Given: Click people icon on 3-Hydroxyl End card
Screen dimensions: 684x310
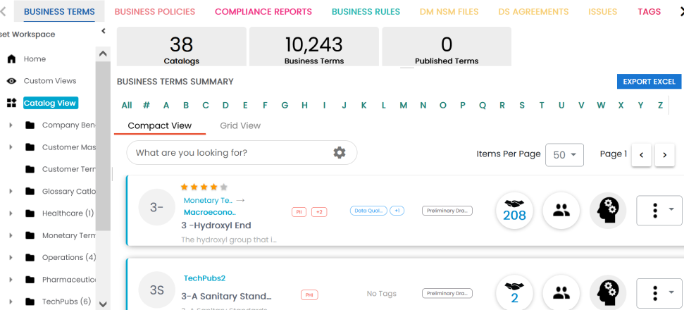Looking at the screenshot, I should coord(561,211).
